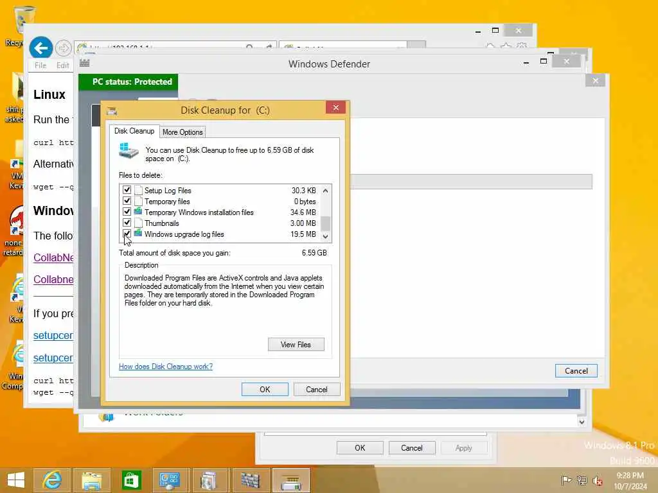
Task: Click Cancel in Disk Cleanup dialog
Action: point(316,390)
